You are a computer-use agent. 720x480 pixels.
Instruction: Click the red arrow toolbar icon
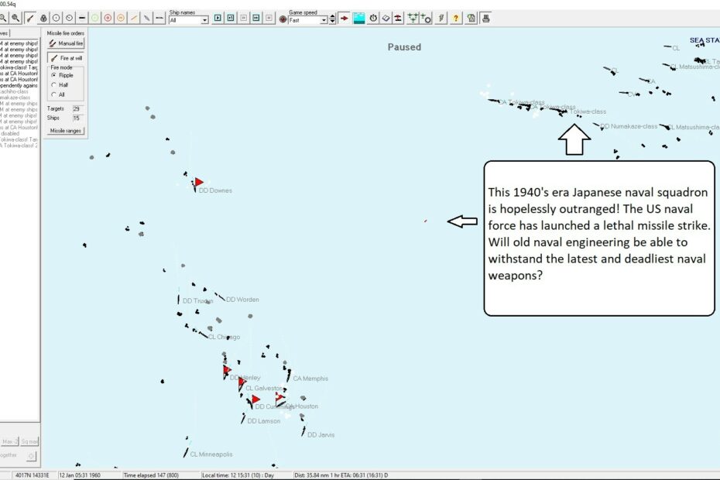click(345, 18)
